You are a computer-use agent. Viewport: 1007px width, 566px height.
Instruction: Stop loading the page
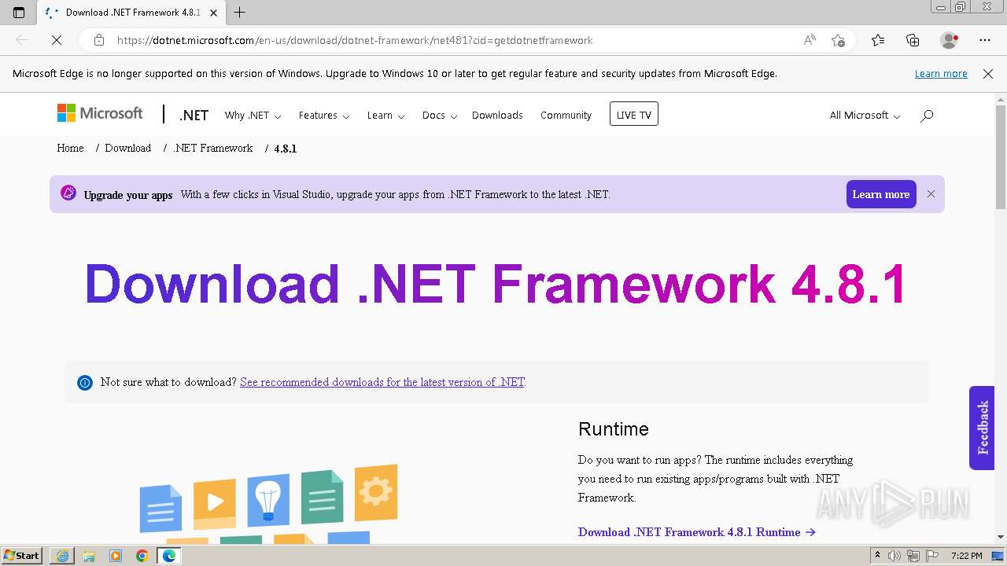(x=57, y=40)
